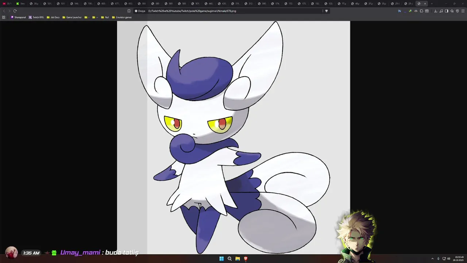Viewport: 467px width, 263px height.
Task: Open the Brave VPN shield icon
Action: click(458, 11)
